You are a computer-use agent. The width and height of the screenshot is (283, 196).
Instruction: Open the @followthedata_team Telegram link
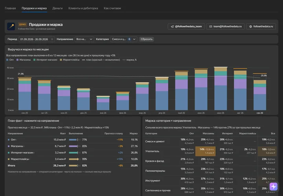coord(186,26)
